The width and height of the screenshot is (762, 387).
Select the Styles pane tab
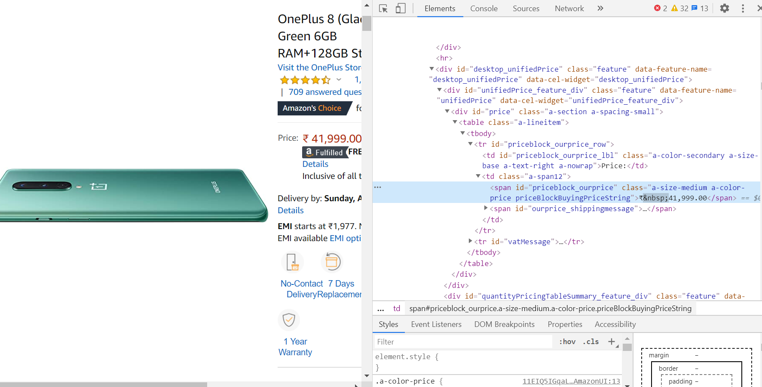pos(389,324)
